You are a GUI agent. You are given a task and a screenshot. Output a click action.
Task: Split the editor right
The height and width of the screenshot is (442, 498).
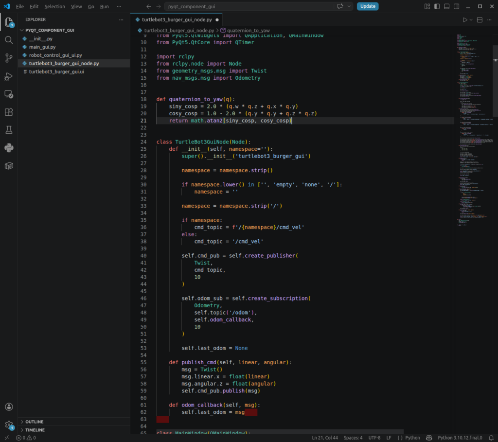(x=480, y=19)
